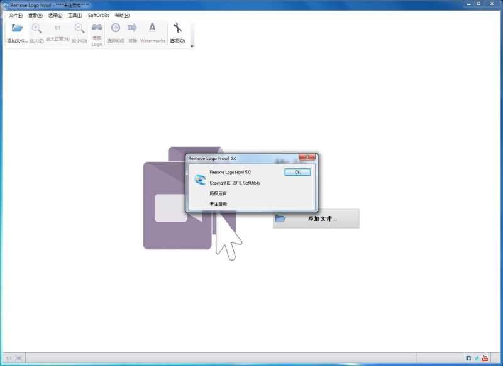This screenshot has width=503, height=366.
Task: Select the 1:1 actual size tool
Action: point(58,29)
